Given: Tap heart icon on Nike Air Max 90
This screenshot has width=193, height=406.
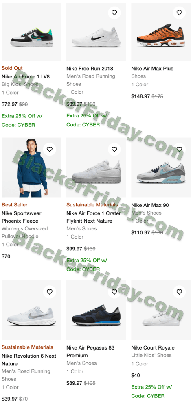Looking at the screenshot, I should tap(179, 149).
